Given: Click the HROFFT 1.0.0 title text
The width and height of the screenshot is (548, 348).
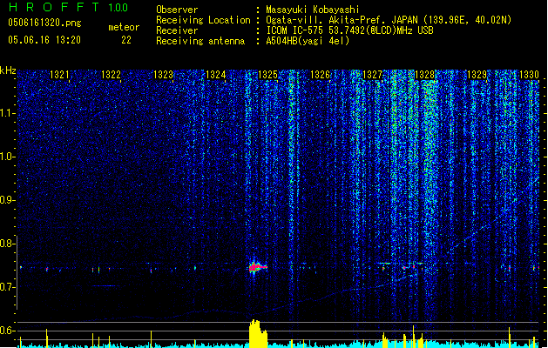Looking at the screenshot, I should 69,7.
